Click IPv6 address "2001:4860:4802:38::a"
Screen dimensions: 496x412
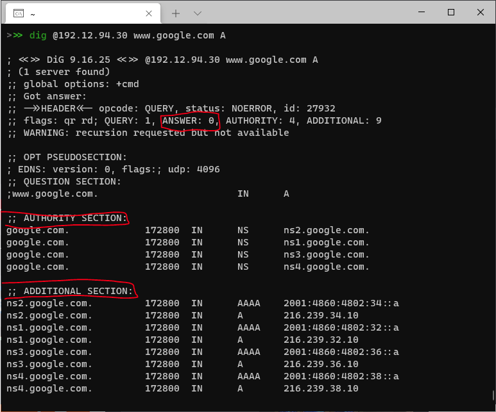[341, 376]
